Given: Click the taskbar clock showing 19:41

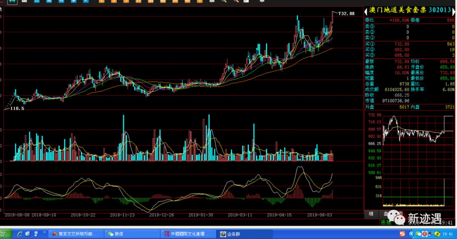Looking at the screenshot, I should 448,234.
